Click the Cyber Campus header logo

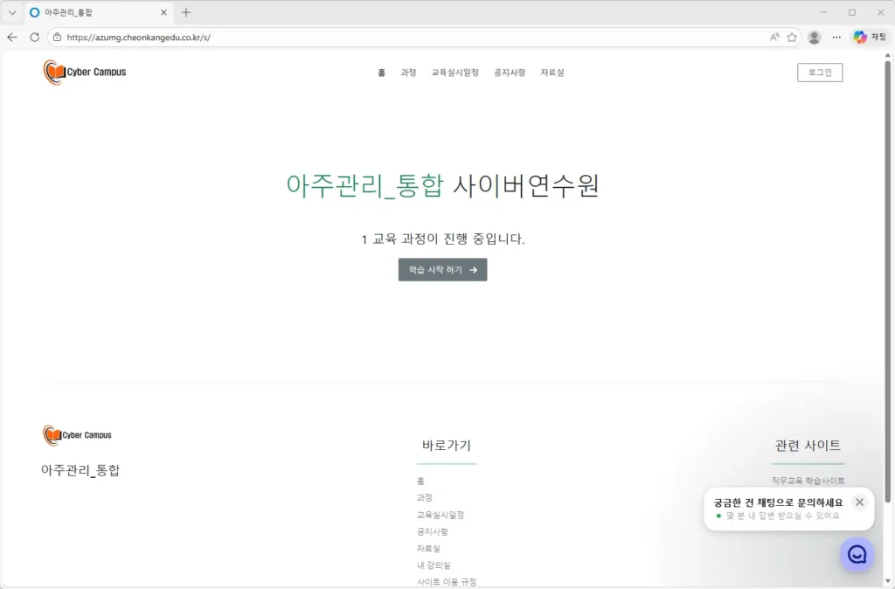click(84, 73)
